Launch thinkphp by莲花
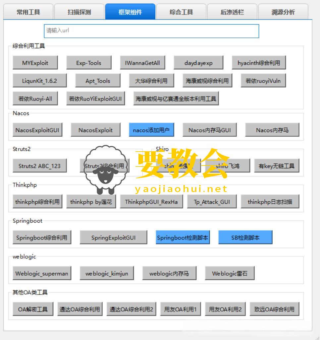This screenshot has height=340, width=320. (x=91, y=202)
